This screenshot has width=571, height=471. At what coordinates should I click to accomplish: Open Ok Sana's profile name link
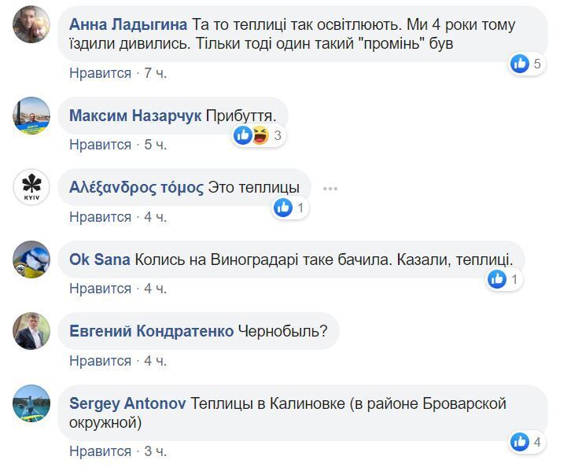pyautogui.click(x=100, y=259)
